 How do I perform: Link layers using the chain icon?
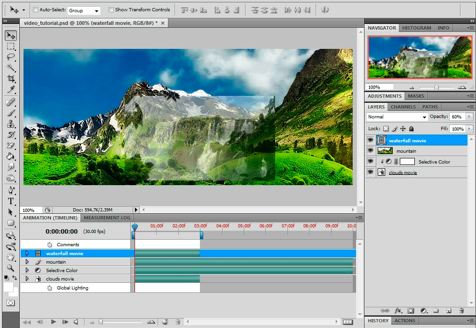pos(385,311)
